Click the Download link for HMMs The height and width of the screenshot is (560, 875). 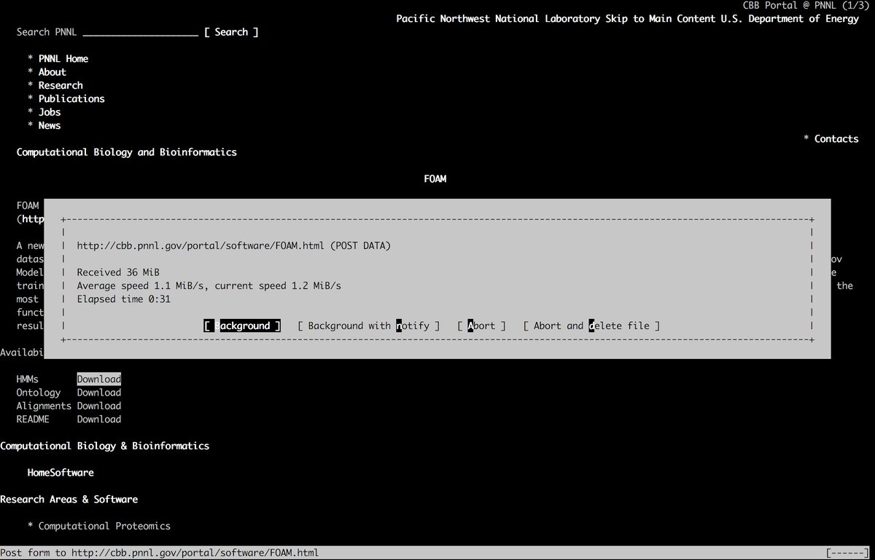[x=99, y=379]
